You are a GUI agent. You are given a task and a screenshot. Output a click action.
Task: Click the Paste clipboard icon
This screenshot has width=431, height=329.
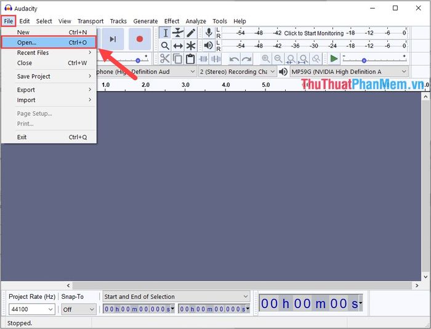190,58
